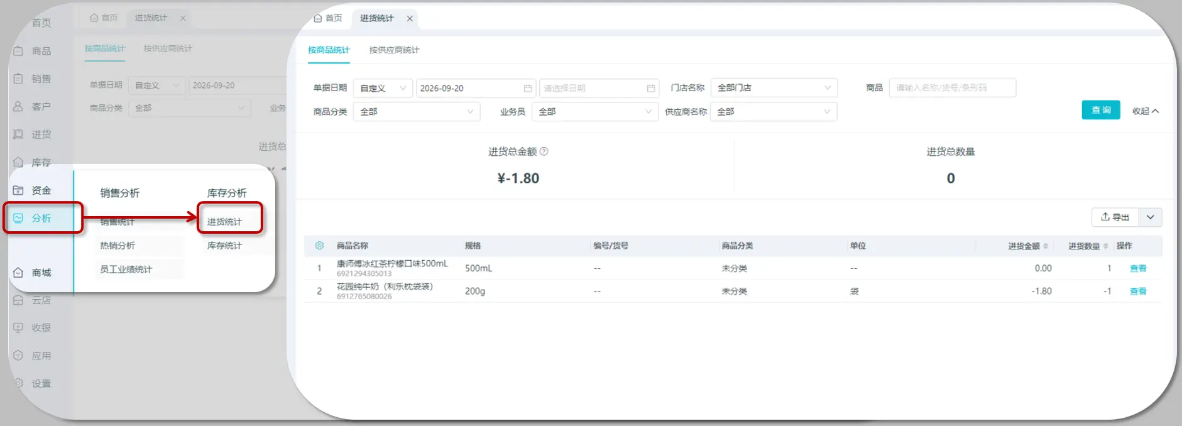Open the 商品分类 dropdown
This screenshot has height=426, width=1182.
417,112
